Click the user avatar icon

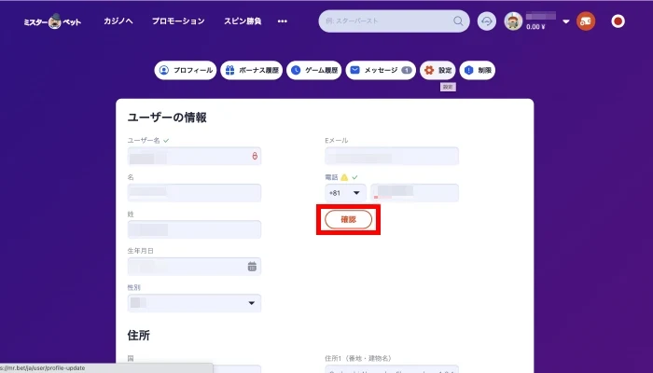coord(513,21)
